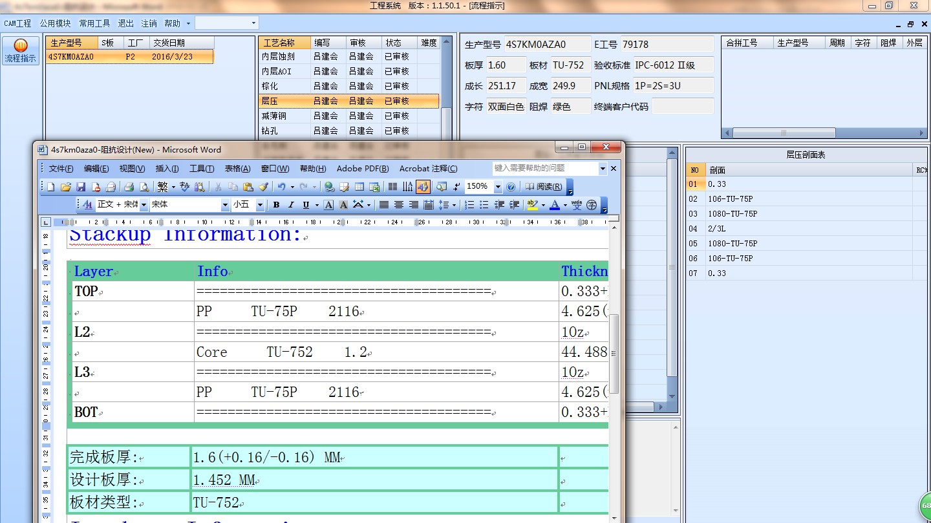Click the 生产型号 field showing 4S7KM0AZA0
Viewport: 931px width, 523px height.
(547, 45)
